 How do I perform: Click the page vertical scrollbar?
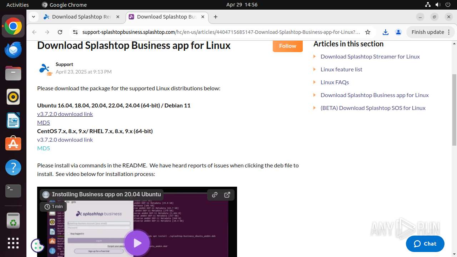pos(454,110)
